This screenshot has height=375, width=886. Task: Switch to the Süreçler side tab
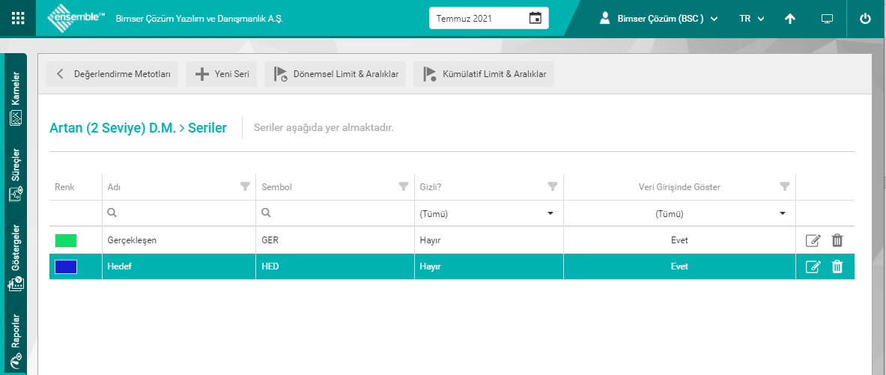point(16,175)
